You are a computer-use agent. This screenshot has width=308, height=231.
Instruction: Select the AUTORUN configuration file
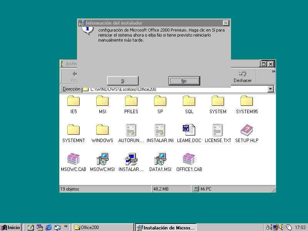coord(131,131)
